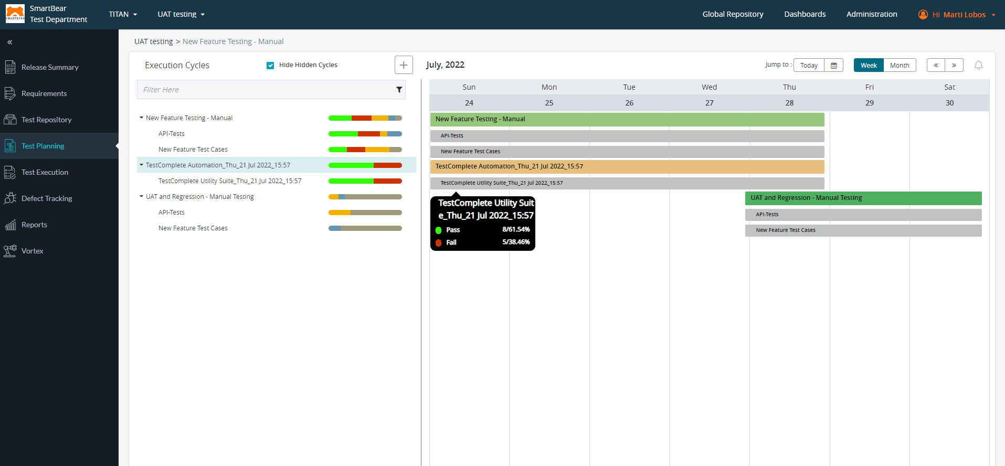1005x466 pixels.
Task: Open Defect Tracking bug icon
Action: point(10,198)
